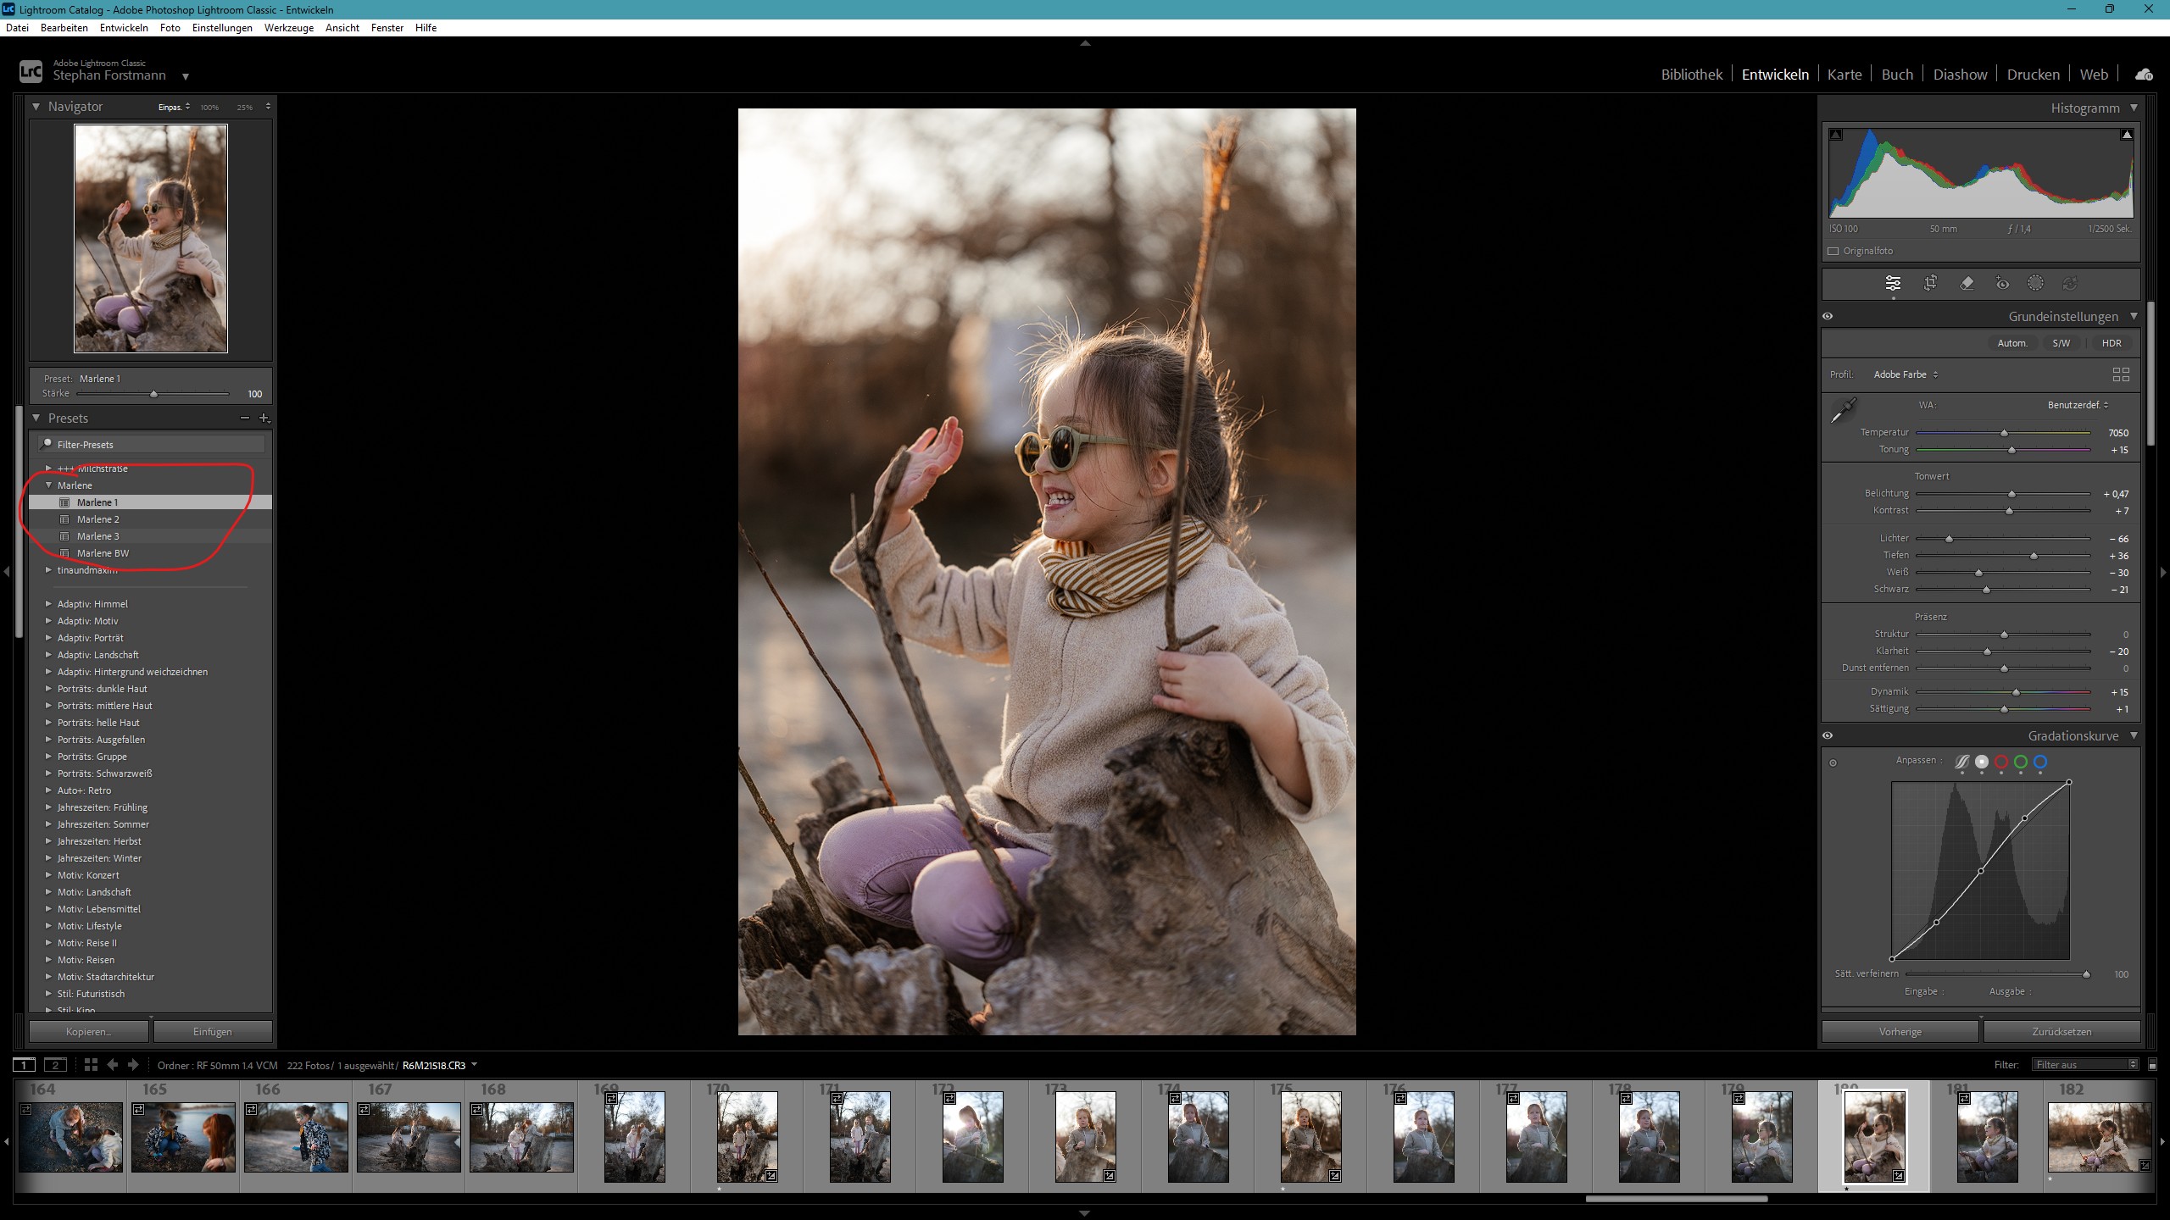Select filmstrip thumbnail 166
Viewport: 2170px width, 1220px height.
[x=296, y=1137]
